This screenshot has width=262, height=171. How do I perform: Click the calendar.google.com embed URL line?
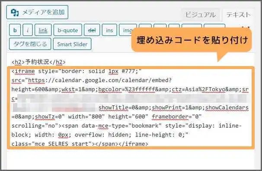coord(92,80)
